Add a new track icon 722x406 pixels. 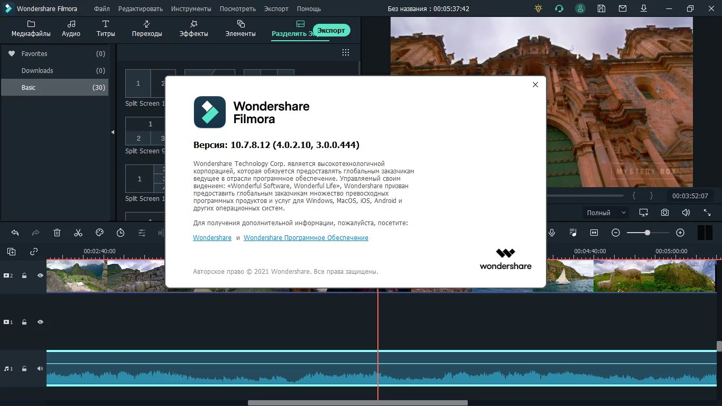click(12, 252)
